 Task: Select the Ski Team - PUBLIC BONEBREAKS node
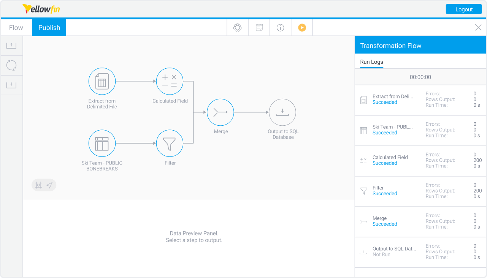click(x=102, y=143)
